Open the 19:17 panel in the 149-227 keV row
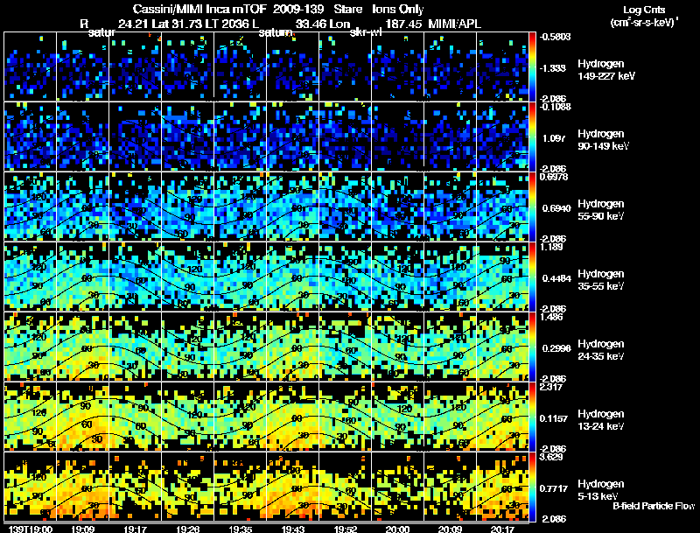This screenshot has width=700, height=533. (x=136, y=67)
